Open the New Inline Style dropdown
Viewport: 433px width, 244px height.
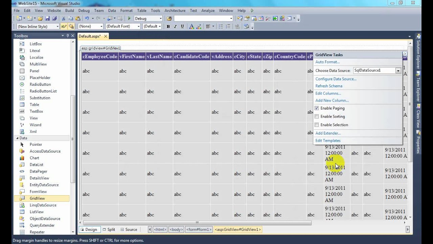click(x=58, y=26)
